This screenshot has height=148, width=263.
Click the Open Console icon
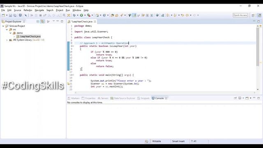tap(247, 98)
